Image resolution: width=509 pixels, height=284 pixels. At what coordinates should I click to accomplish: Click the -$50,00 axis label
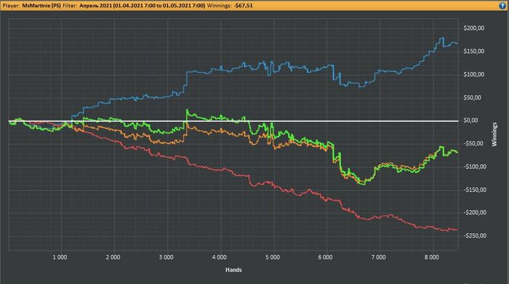tap(473, 143)
